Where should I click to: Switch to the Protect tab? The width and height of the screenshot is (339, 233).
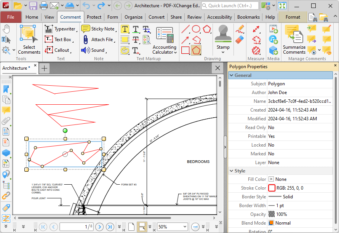click(94, 17)
